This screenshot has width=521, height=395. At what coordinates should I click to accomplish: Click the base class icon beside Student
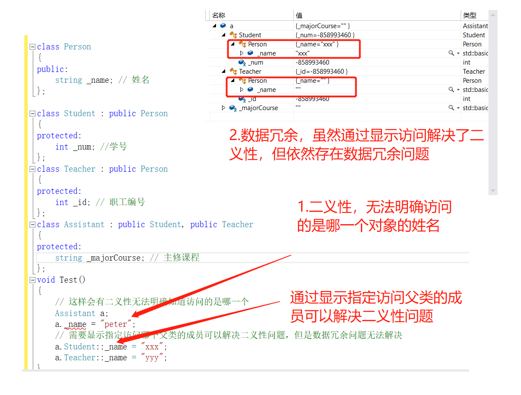coord(233,35)
